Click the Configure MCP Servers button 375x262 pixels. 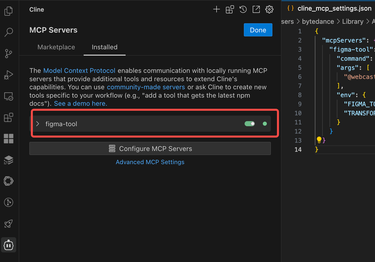[150, 149]
